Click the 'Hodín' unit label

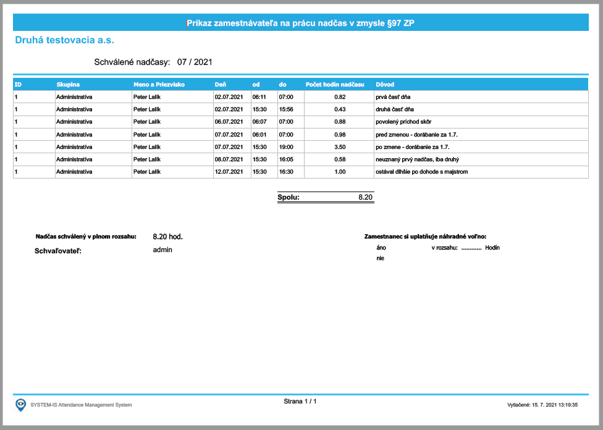492,248
